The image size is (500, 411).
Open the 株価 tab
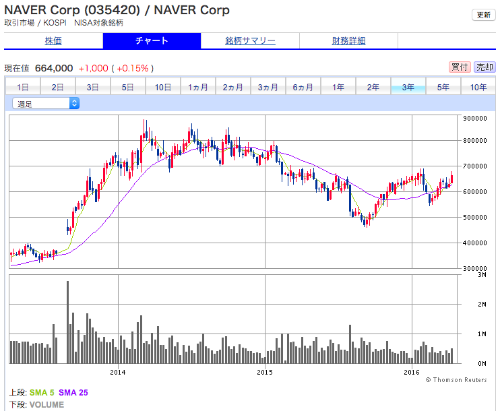(x=53, y=41)
